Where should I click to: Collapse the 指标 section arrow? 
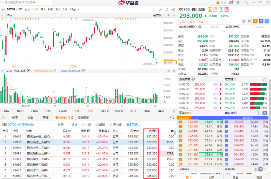click(3, 15)
